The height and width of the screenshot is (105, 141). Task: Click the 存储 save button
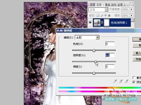coord(137,59)
